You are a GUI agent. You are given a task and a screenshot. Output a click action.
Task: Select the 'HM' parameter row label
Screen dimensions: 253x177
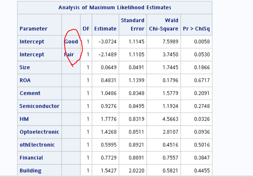point(24,119)
